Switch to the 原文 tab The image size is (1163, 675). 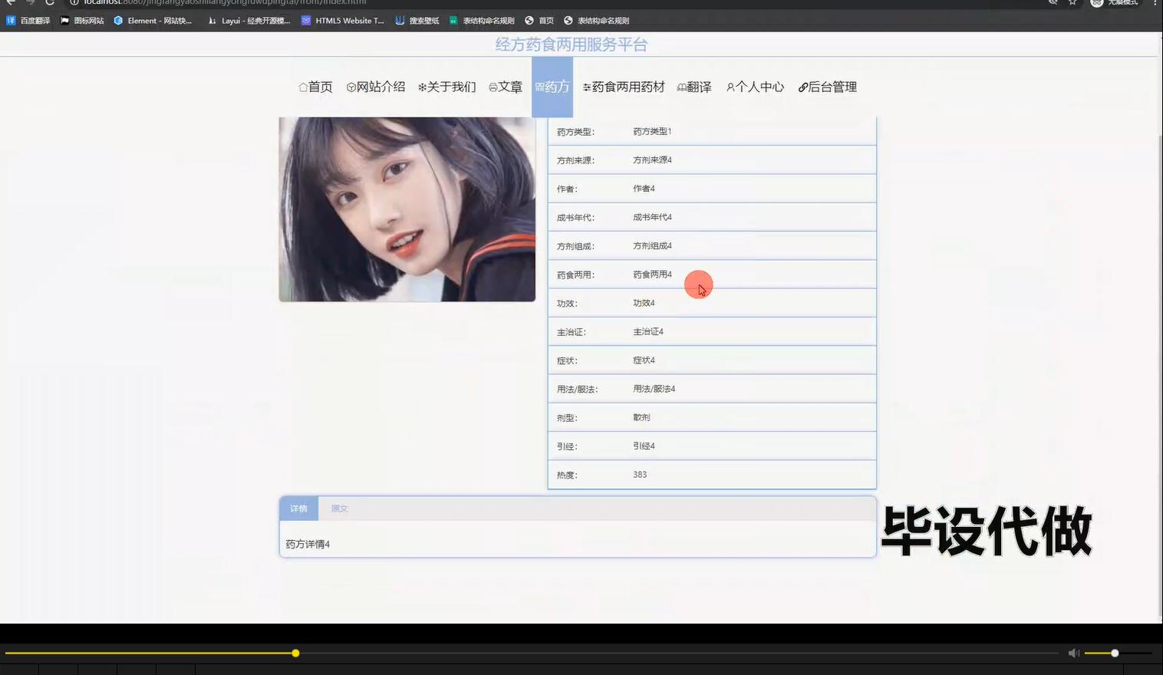pyautogui.click(x=339, y=508)
